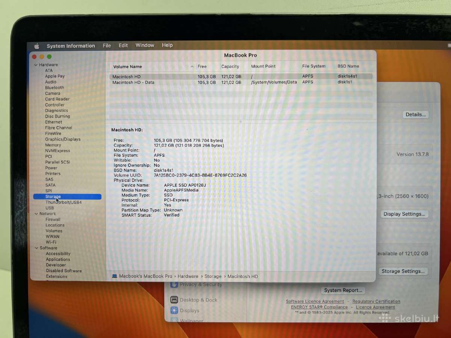Select Disabled Software in the sidebar
Screen dimensions: 451x338
[64, 271]
